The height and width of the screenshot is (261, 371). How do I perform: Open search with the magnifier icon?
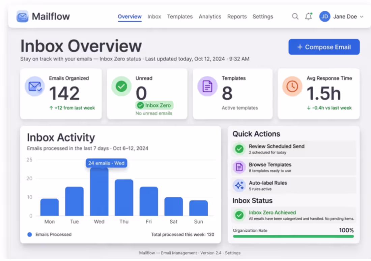coord(295,16)
